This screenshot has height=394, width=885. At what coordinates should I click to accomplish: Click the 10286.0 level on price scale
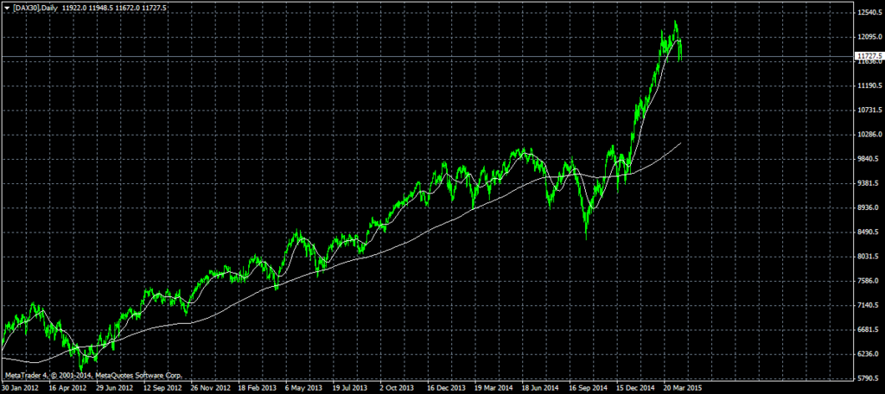click(x=868, y=135)
